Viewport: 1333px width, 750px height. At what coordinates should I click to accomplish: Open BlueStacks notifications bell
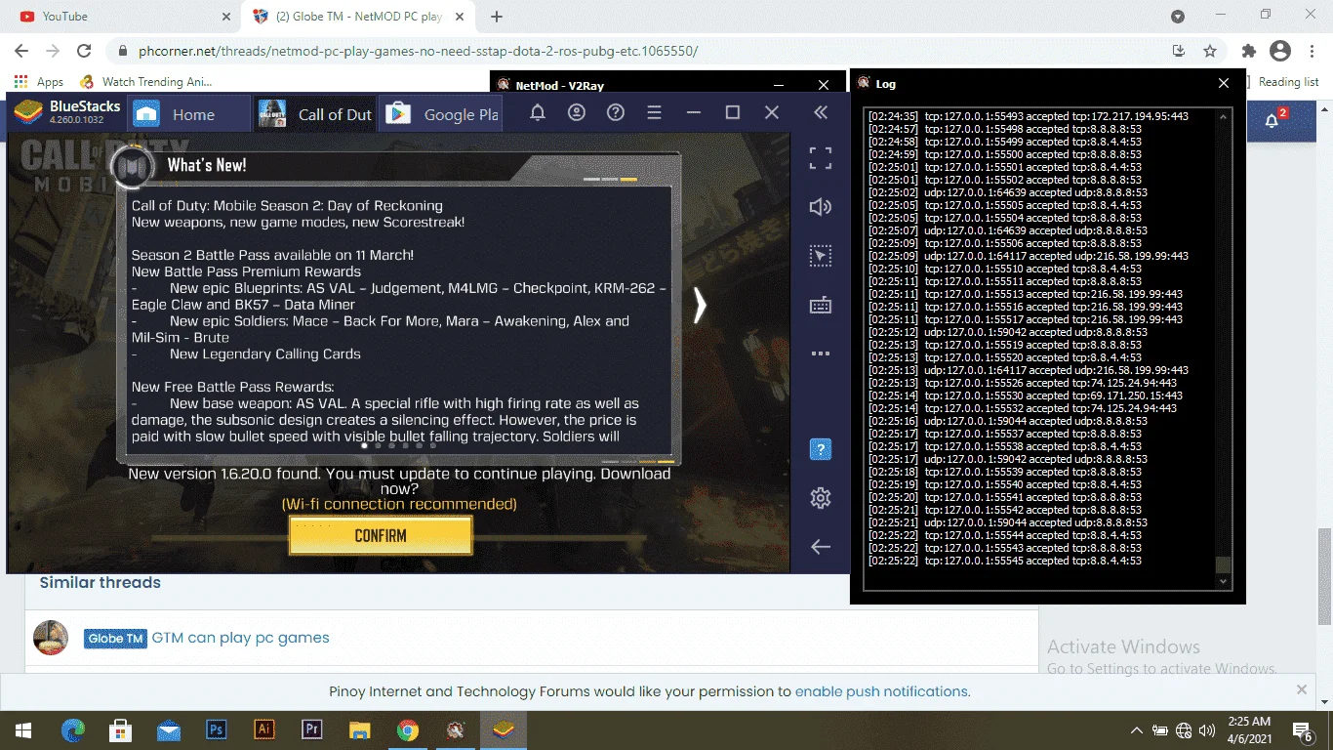538,113
